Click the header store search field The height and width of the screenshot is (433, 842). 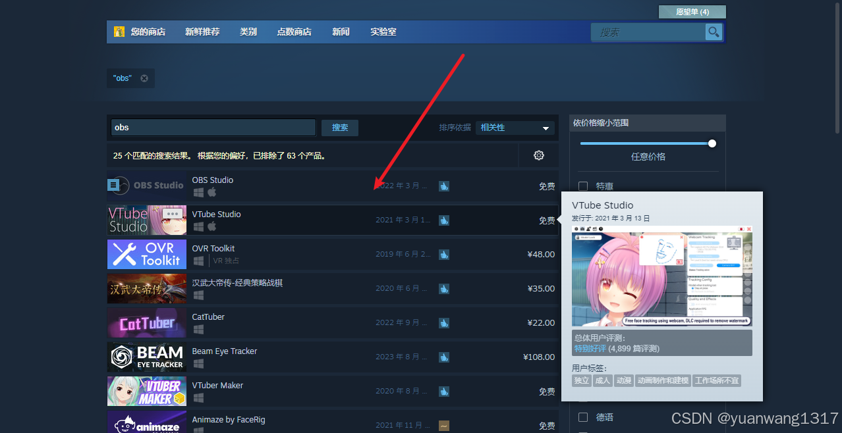coord(648,32)
